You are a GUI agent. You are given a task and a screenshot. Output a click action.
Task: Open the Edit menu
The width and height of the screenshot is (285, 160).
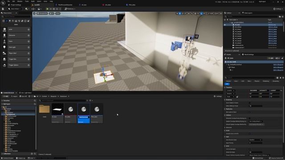tap(13, 1)
